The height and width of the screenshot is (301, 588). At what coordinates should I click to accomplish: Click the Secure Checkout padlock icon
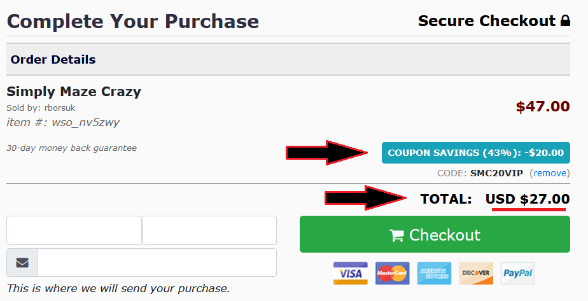tap(565, 20)
